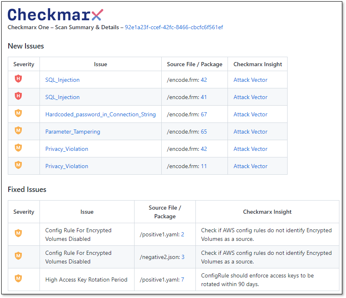Screen dimensions: 346x298
Task: Open Attack Vector for Hardcoded password issue
Action: click(251, 114)
